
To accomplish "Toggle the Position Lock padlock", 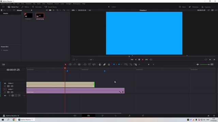I will coord(109,64).
